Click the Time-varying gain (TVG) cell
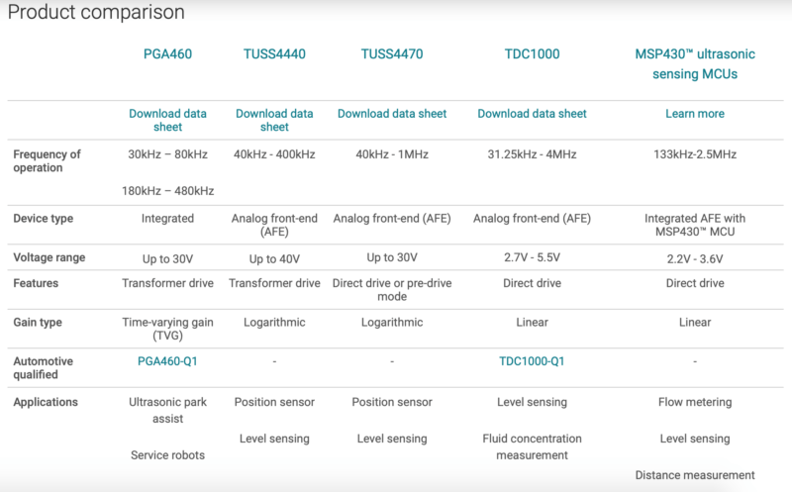792x492 pixels. click(167, 329)
